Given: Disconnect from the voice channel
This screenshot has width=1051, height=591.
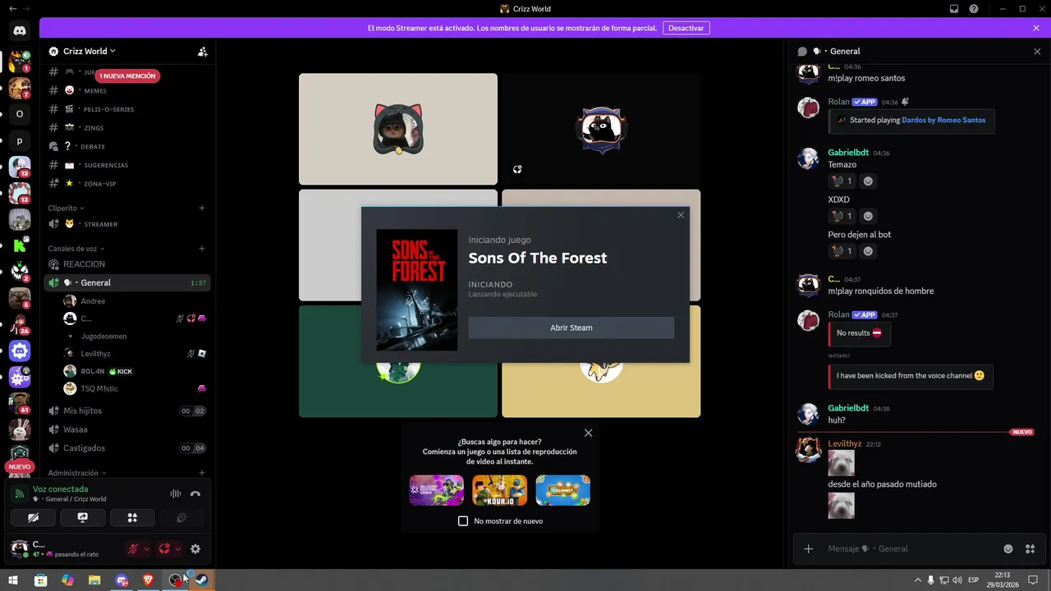Looking at the screenshot, I should (195, 494).
